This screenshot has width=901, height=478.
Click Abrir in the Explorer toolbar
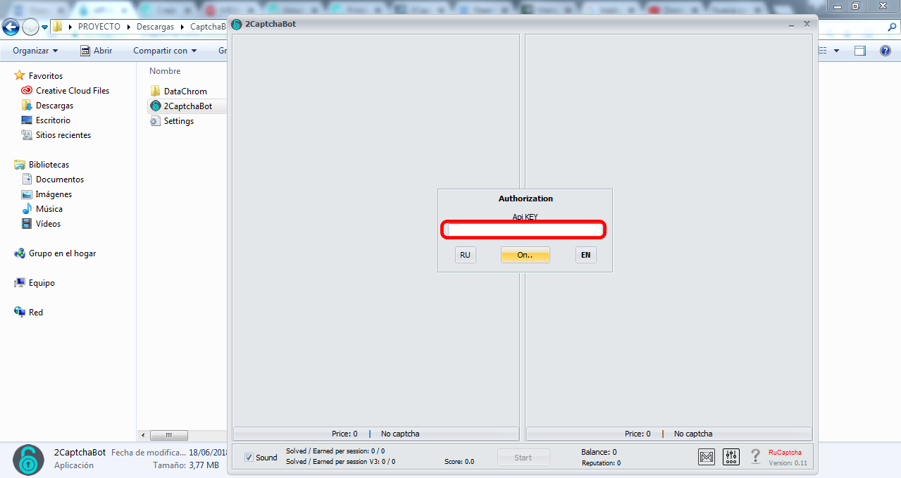coord(96,51)
